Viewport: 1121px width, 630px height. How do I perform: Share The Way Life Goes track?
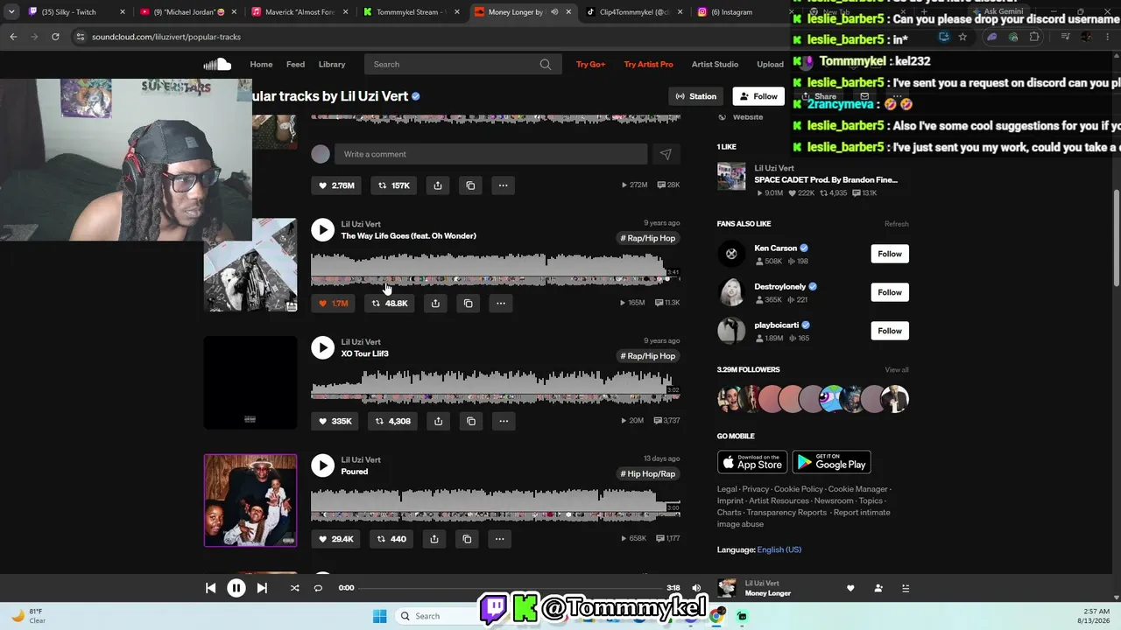pyautogui.click(x=435, y=304)
